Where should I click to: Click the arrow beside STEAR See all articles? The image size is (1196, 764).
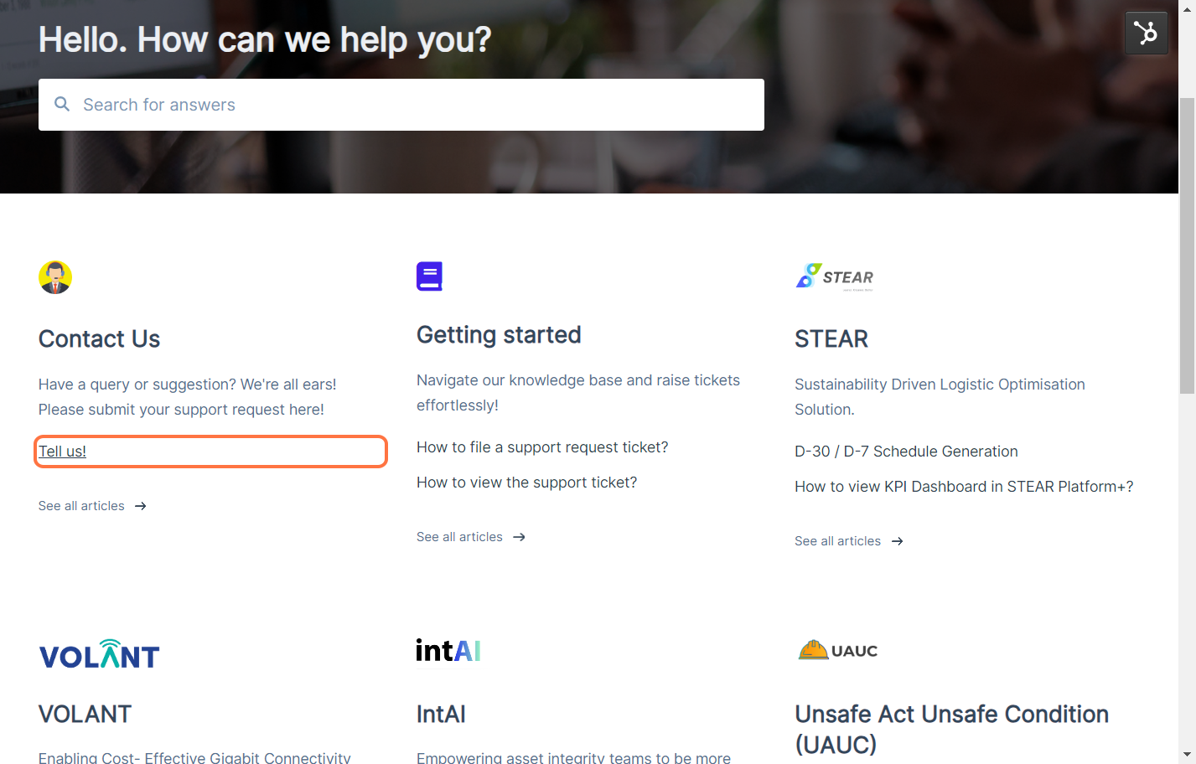898,541
